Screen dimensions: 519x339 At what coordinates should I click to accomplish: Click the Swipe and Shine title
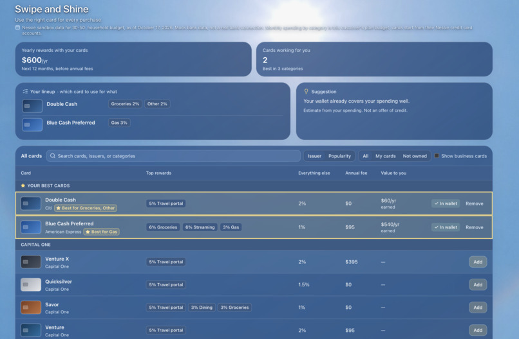(52, 9)
